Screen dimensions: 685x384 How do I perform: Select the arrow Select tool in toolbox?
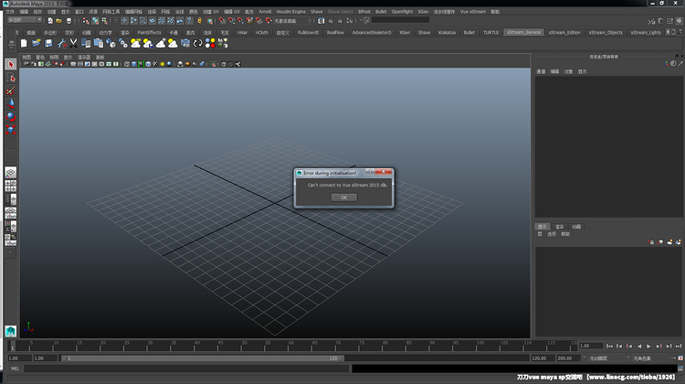[x=10, y=64]
